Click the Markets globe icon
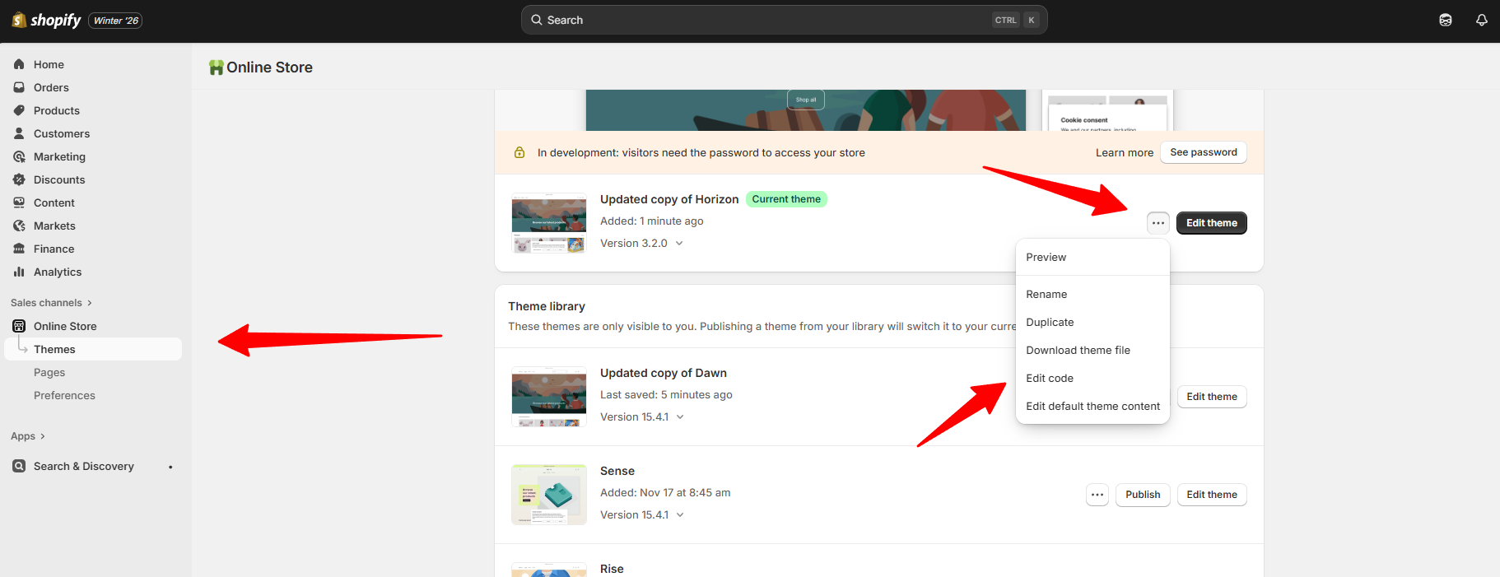This screenshot has height=577, width=1500. click(19, 226)
